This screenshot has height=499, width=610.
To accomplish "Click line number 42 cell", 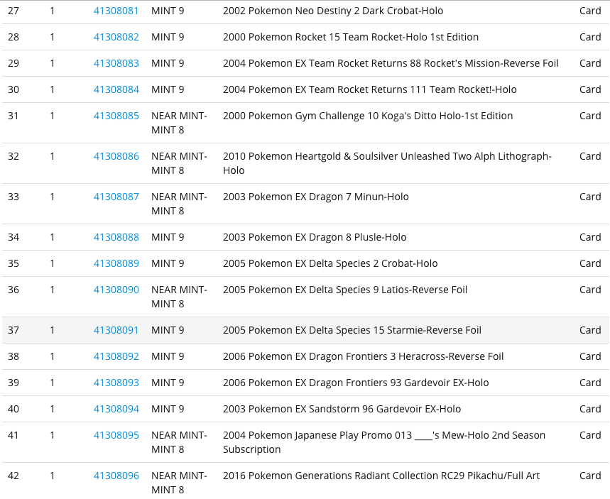I will [13, 476].
